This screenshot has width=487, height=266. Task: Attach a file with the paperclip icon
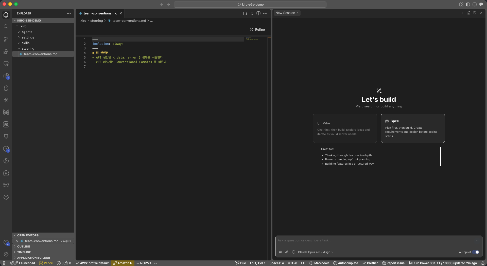point(287,252)
